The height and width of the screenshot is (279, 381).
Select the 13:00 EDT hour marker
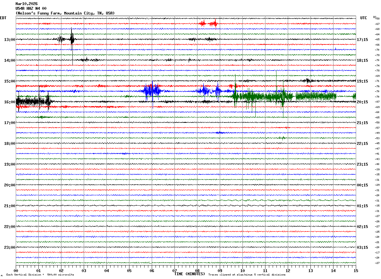(9, 40)
